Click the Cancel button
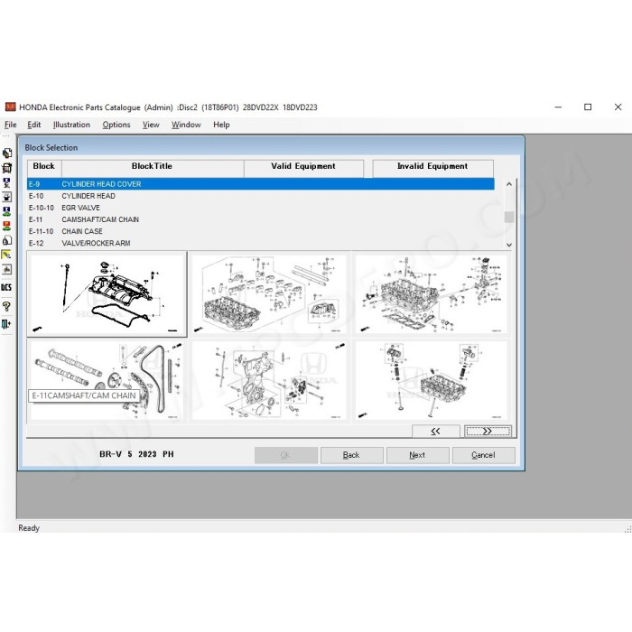The height and width of the screenshot is (632, 632). [x=483, y=455]
